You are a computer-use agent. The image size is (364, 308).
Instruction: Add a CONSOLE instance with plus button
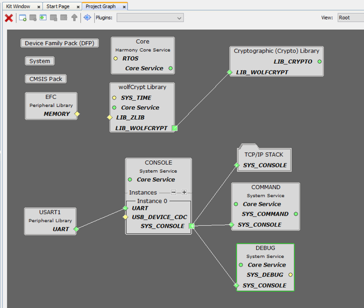point(184,192)
